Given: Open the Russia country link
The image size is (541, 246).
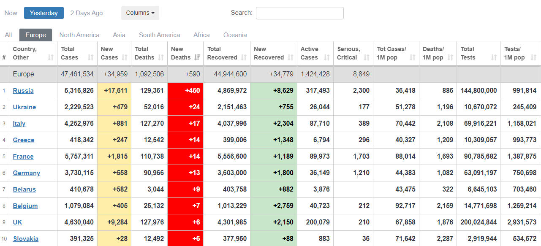Looking at the screenshot, I should pos(23,91).
